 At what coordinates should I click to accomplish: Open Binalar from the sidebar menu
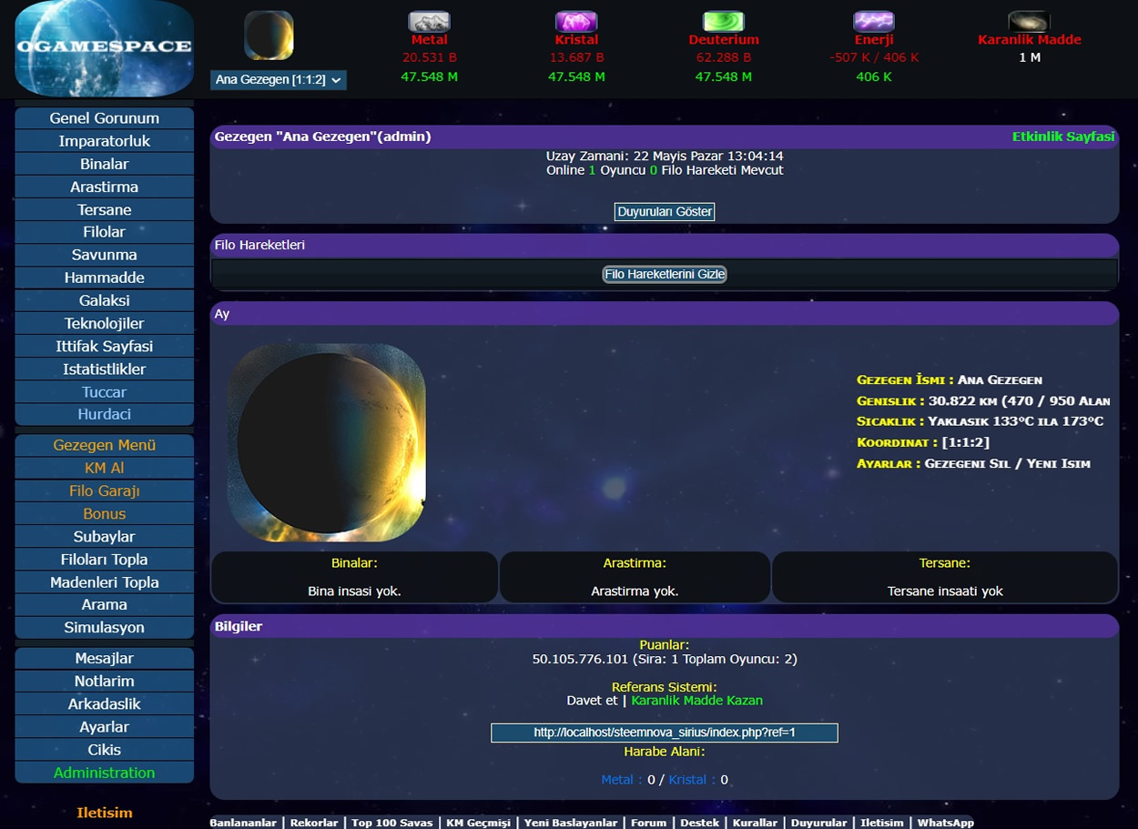tap(104, 164)
